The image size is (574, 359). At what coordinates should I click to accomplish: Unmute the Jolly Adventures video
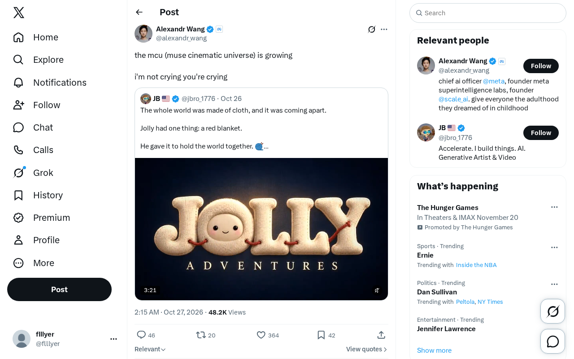[x=377, y=290]
